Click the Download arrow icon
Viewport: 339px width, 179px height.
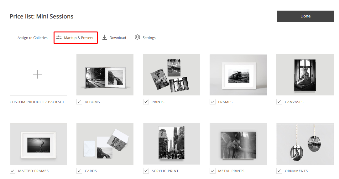105,37
